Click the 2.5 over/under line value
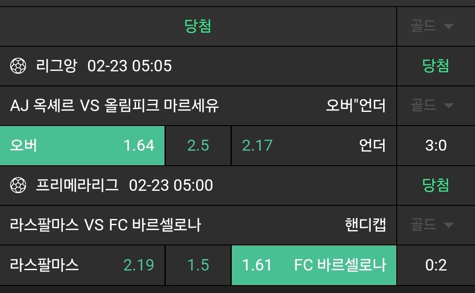The height and width of the screenshot is (293, 475). [198, 145]
